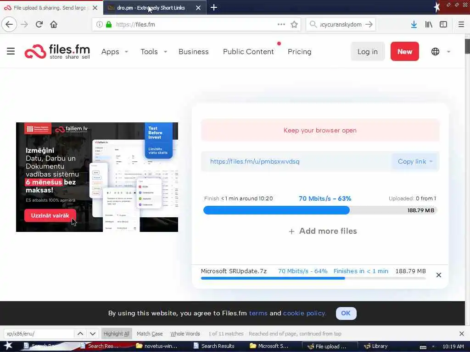The width and height of the screenshot is (470, 352).
Task: Click the page vertical scrollbar thumb
Action: coord(467,46)
